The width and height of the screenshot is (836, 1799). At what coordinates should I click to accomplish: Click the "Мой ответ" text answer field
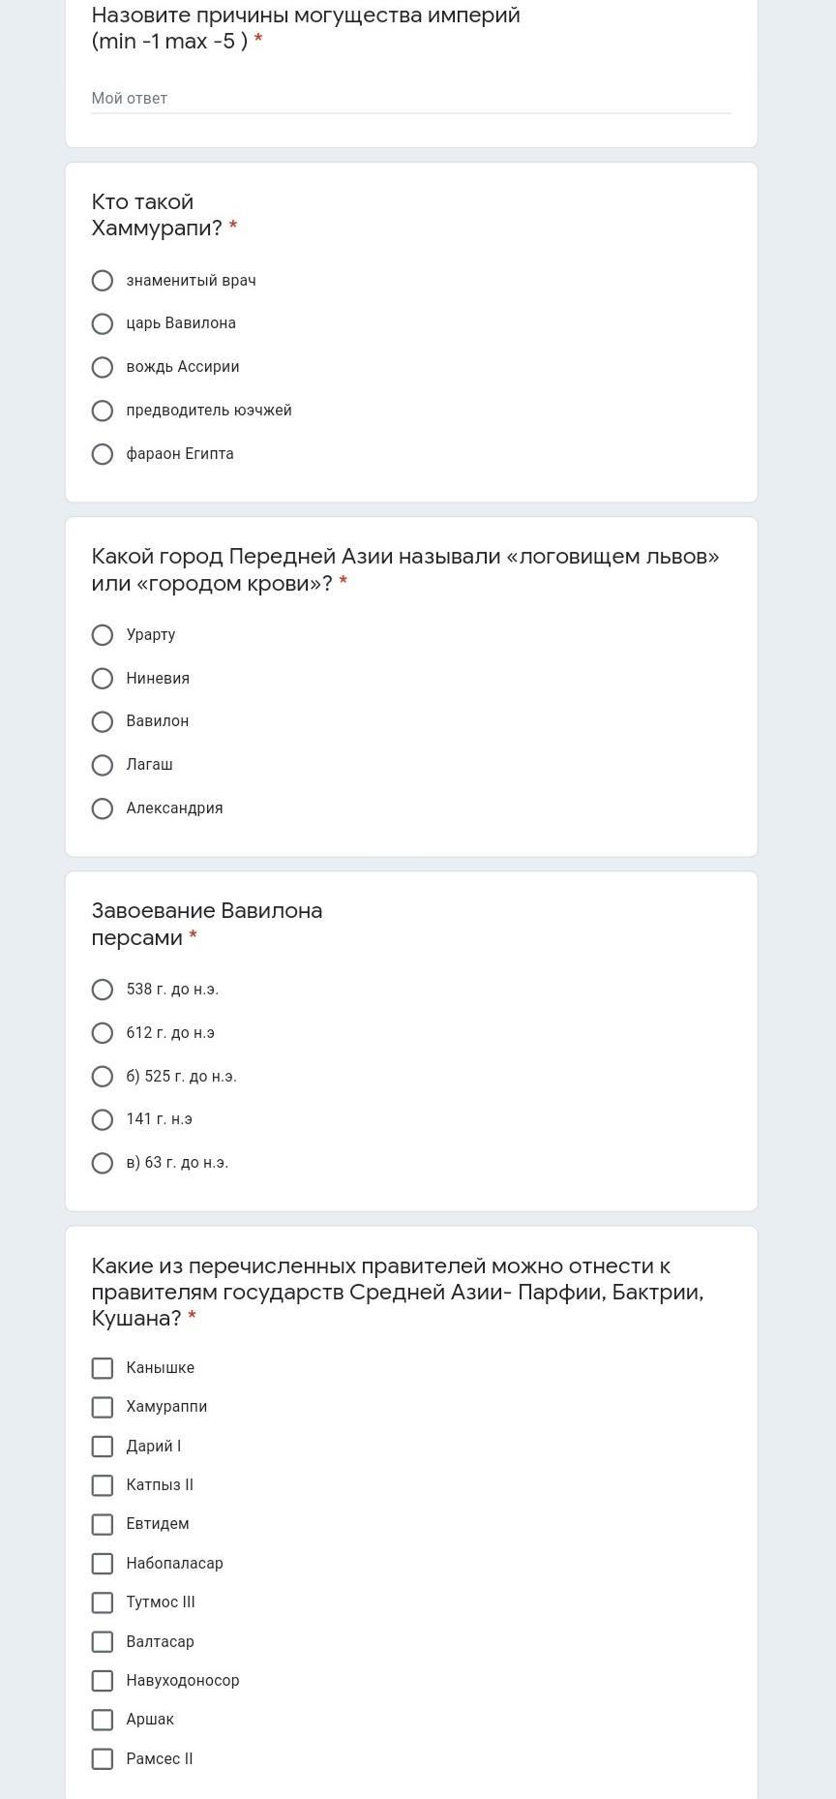tap(410, 99)
